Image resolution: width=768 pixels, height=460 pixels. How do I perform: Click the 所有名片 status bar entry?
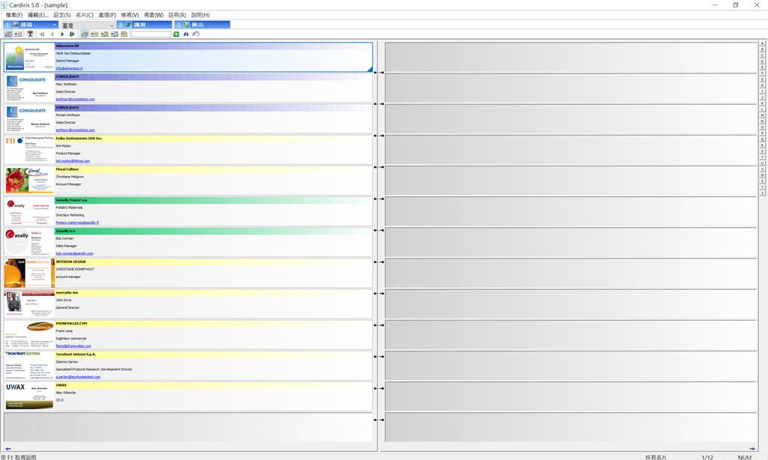pyautogui.click(x=655, y=457)
